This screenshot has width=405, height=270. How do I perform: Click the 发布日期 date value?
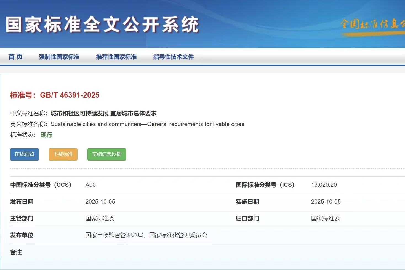tap(100, 202)
